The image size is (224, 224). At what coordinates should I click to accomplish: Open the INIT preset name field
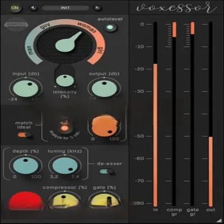point(65,8)
